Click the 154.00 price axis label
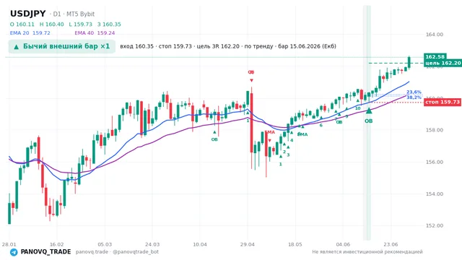 (x=435, y=194)
